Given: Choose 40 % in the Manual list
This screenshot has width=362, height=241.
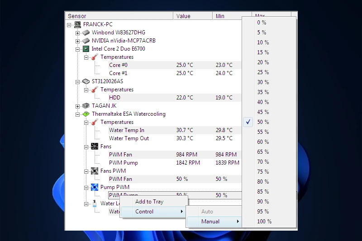Looking at the screenshot, I should click(x=269, y=102).
